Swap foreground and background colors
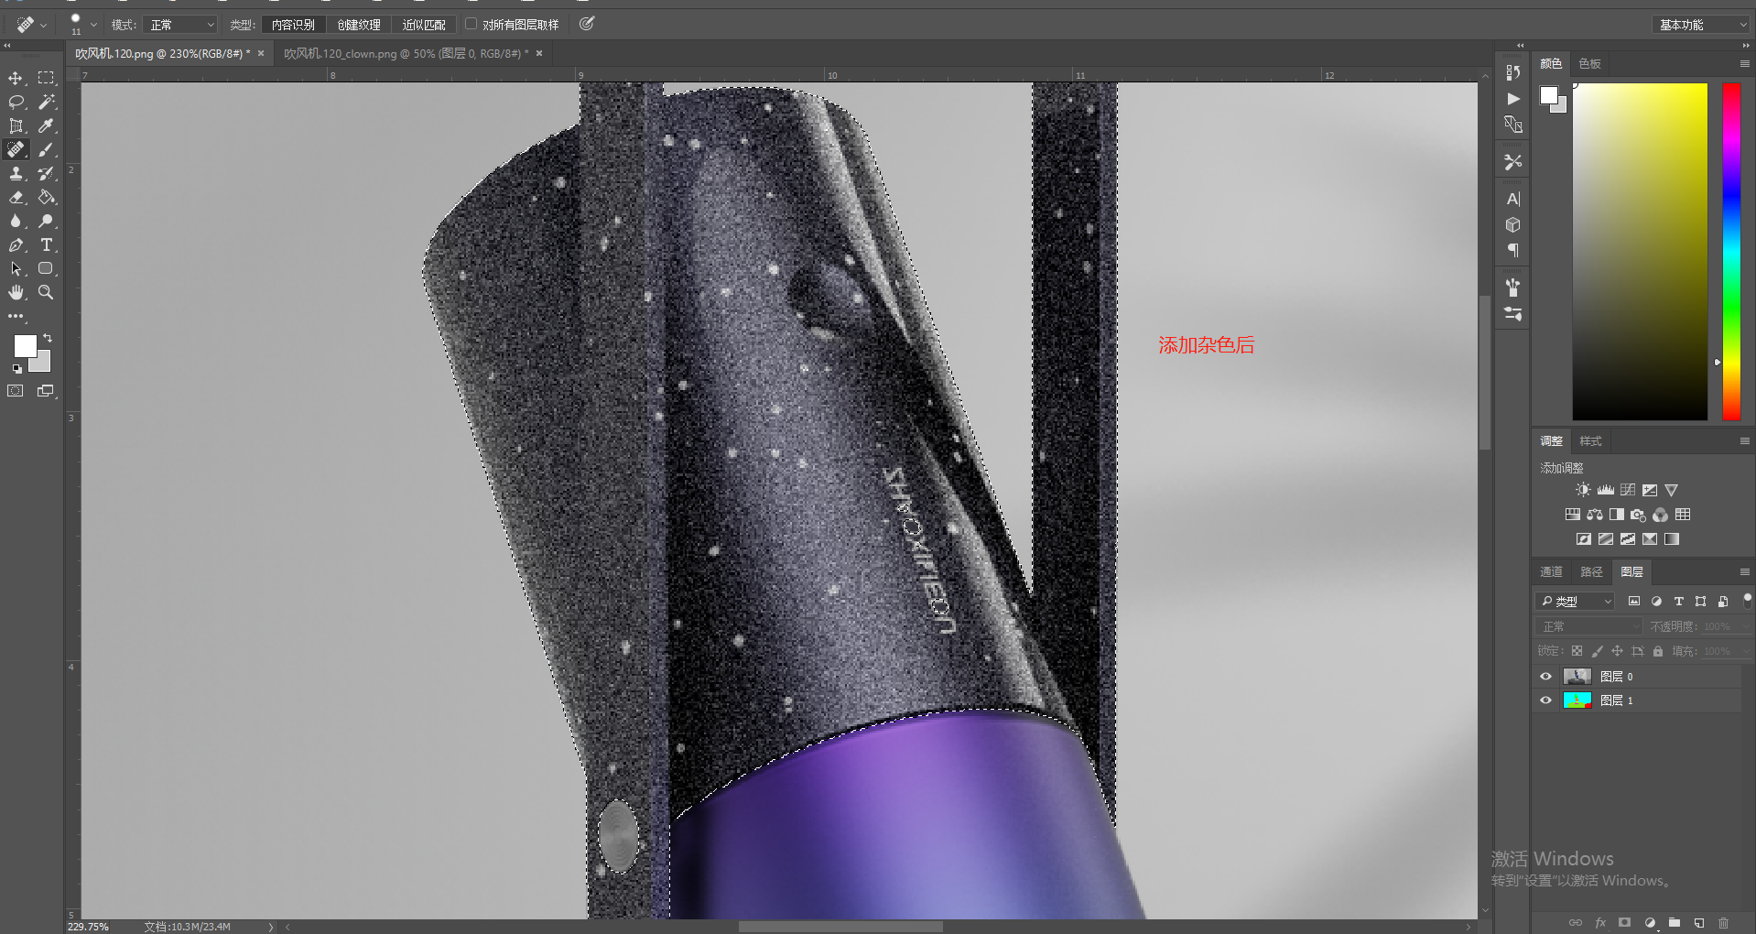Viewport: 1756px width, 934px height. 48,338
